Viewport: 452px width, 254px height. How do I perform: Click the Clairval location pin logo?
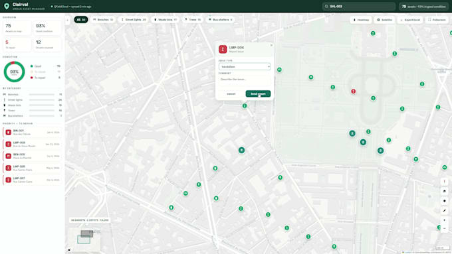(7, 6)
